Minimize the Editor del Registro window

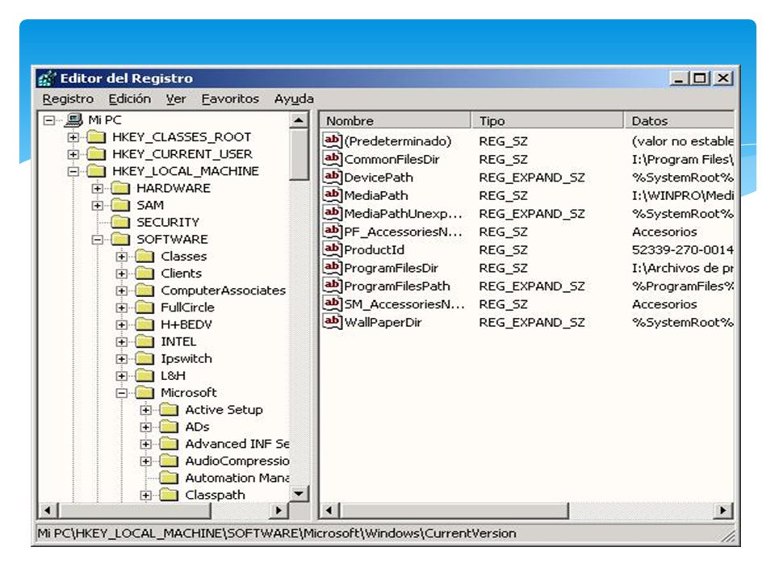pos(679,78)
